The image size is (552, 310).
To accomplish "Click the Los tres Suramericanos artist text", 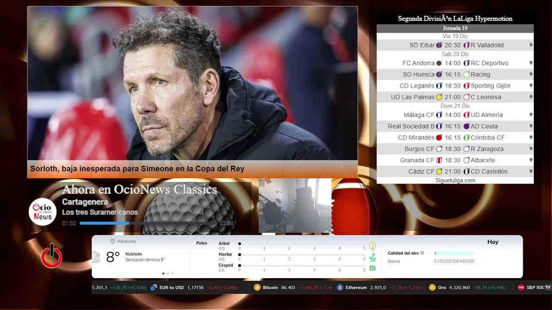I will [x=100, y=212].
